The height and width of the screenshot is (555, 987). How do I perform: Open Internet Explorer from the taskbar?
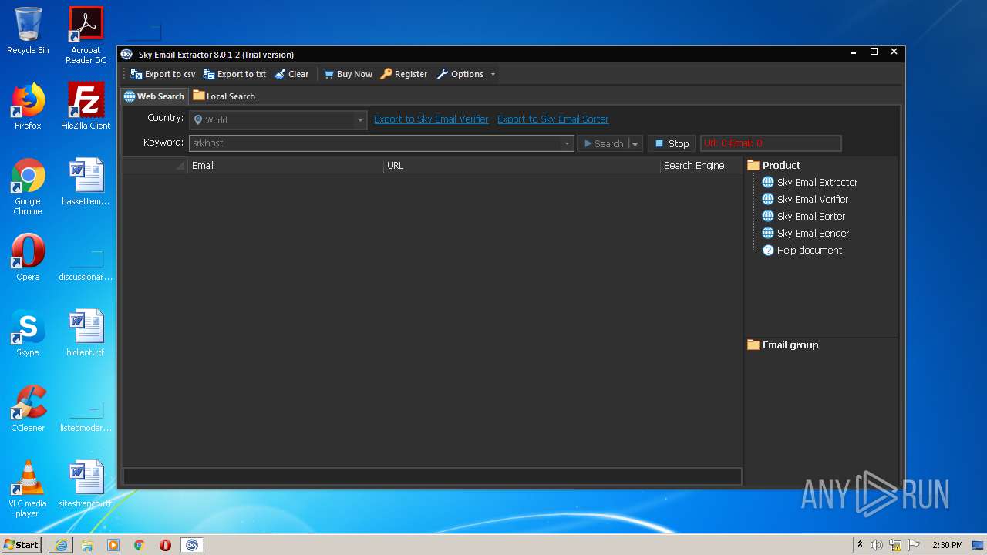pos(61,545)
